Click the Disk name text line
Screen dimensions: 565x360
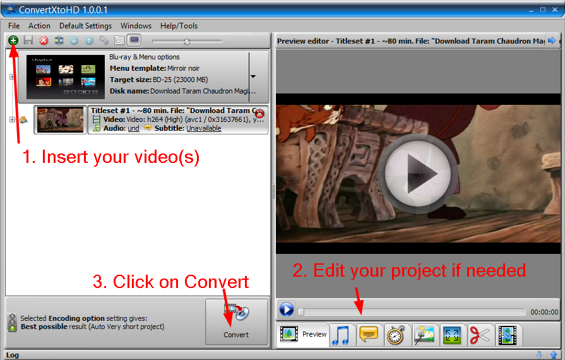182,91
